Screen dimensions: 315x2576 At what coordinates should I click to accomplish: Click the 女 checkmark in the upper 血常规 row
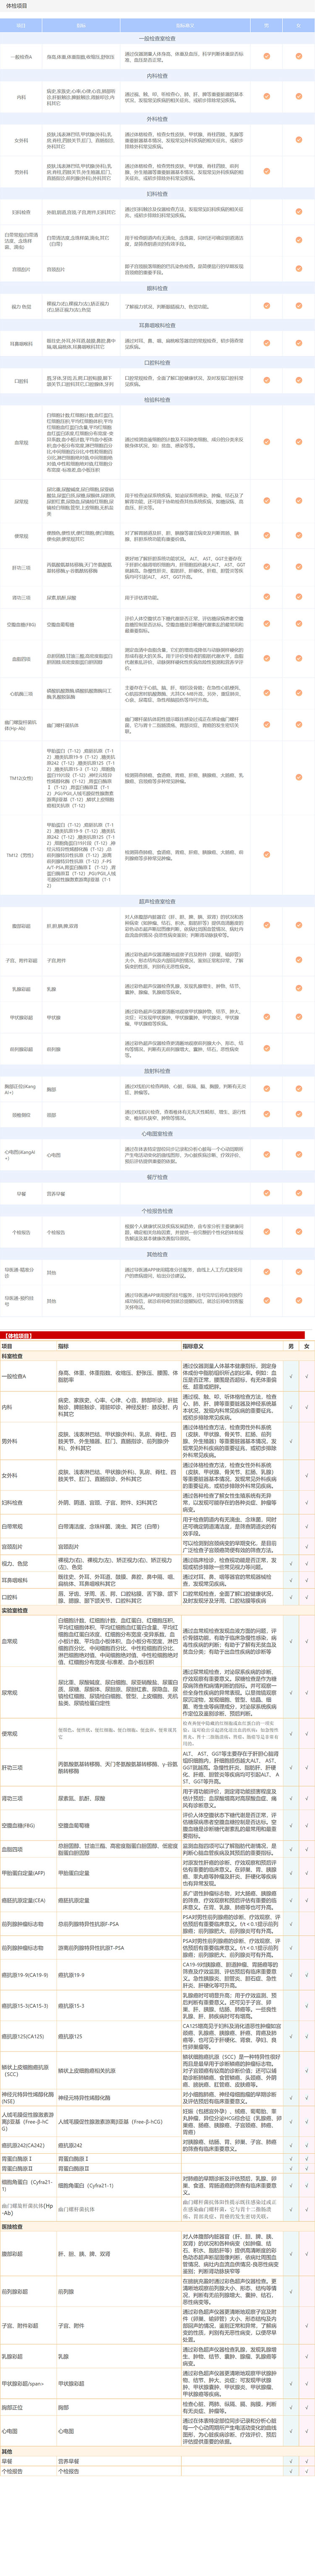click(x=298, y=441)
